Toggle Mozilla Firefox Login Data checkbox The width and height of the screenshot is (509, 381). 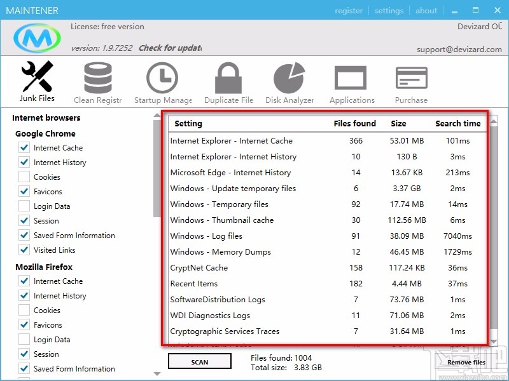tap(24, 340)
